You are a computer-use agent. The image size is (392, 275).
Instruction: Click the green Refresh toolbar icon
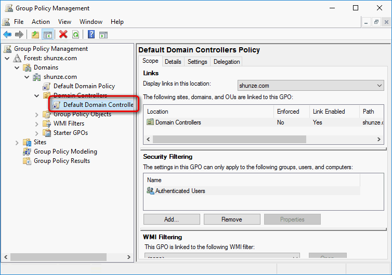pos(75,34)
